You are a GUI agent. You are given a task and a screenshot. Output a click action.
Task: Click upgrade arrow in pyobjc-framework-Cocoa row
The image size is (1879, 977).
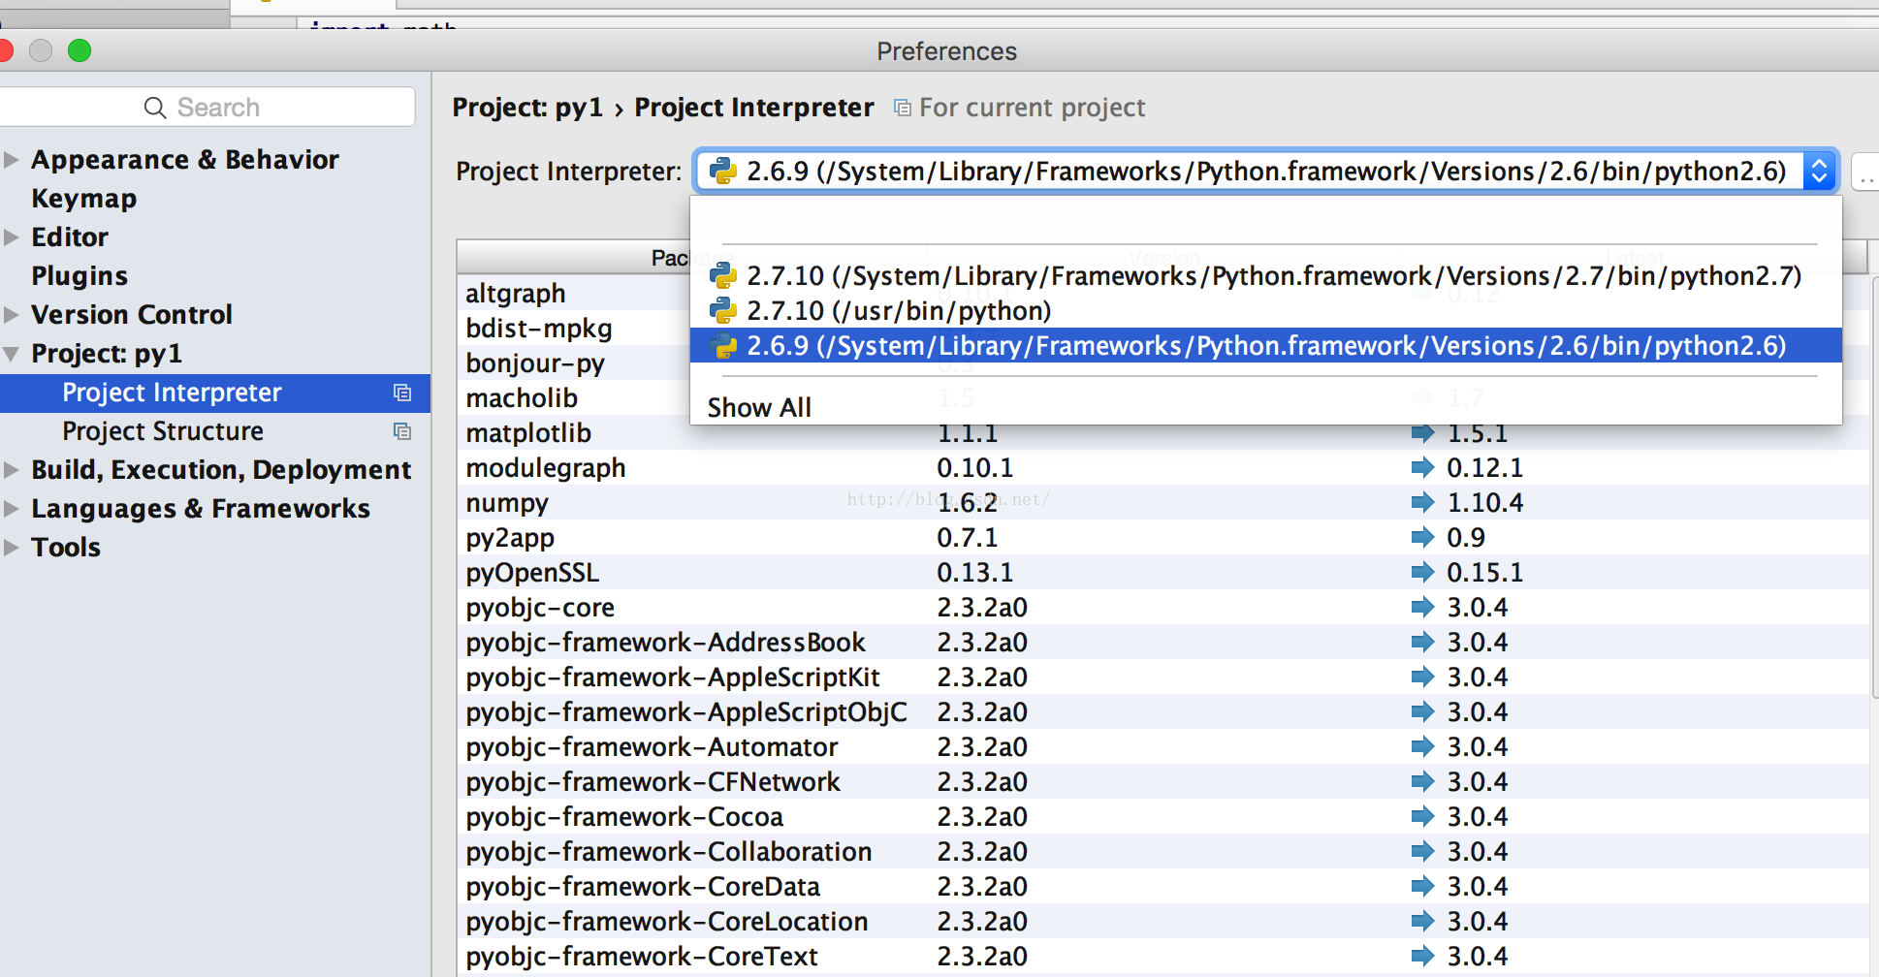click(1422, 816)
